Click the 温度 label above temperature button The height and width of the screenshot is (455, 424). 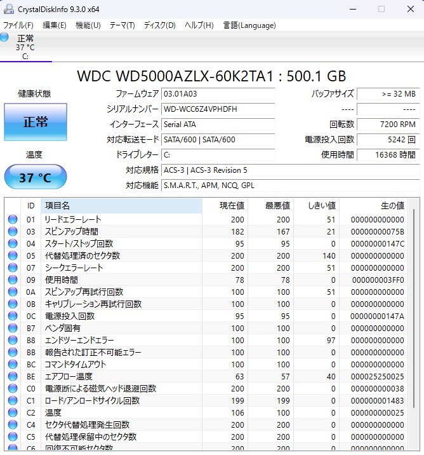34,154
